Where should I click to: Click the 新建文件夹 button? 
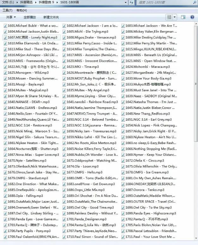tap(51, 17)
